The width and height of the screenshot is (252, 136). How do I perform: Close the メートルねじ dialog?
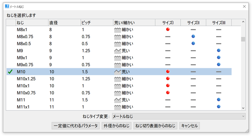tap(244, 6)
